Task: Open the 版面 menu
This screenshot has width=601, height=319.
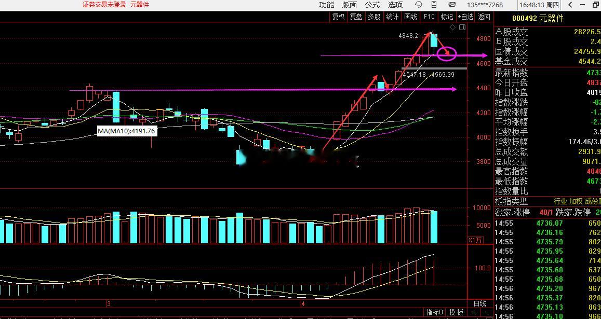Action: [x=349, y=5]
